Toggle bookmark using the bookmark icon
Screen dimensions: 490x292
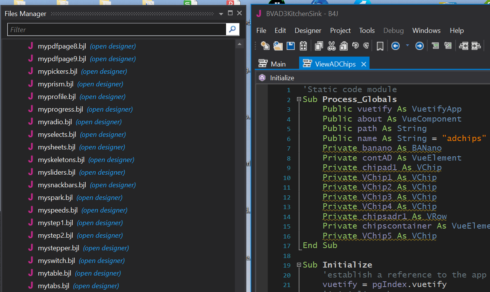pos(380,46)
